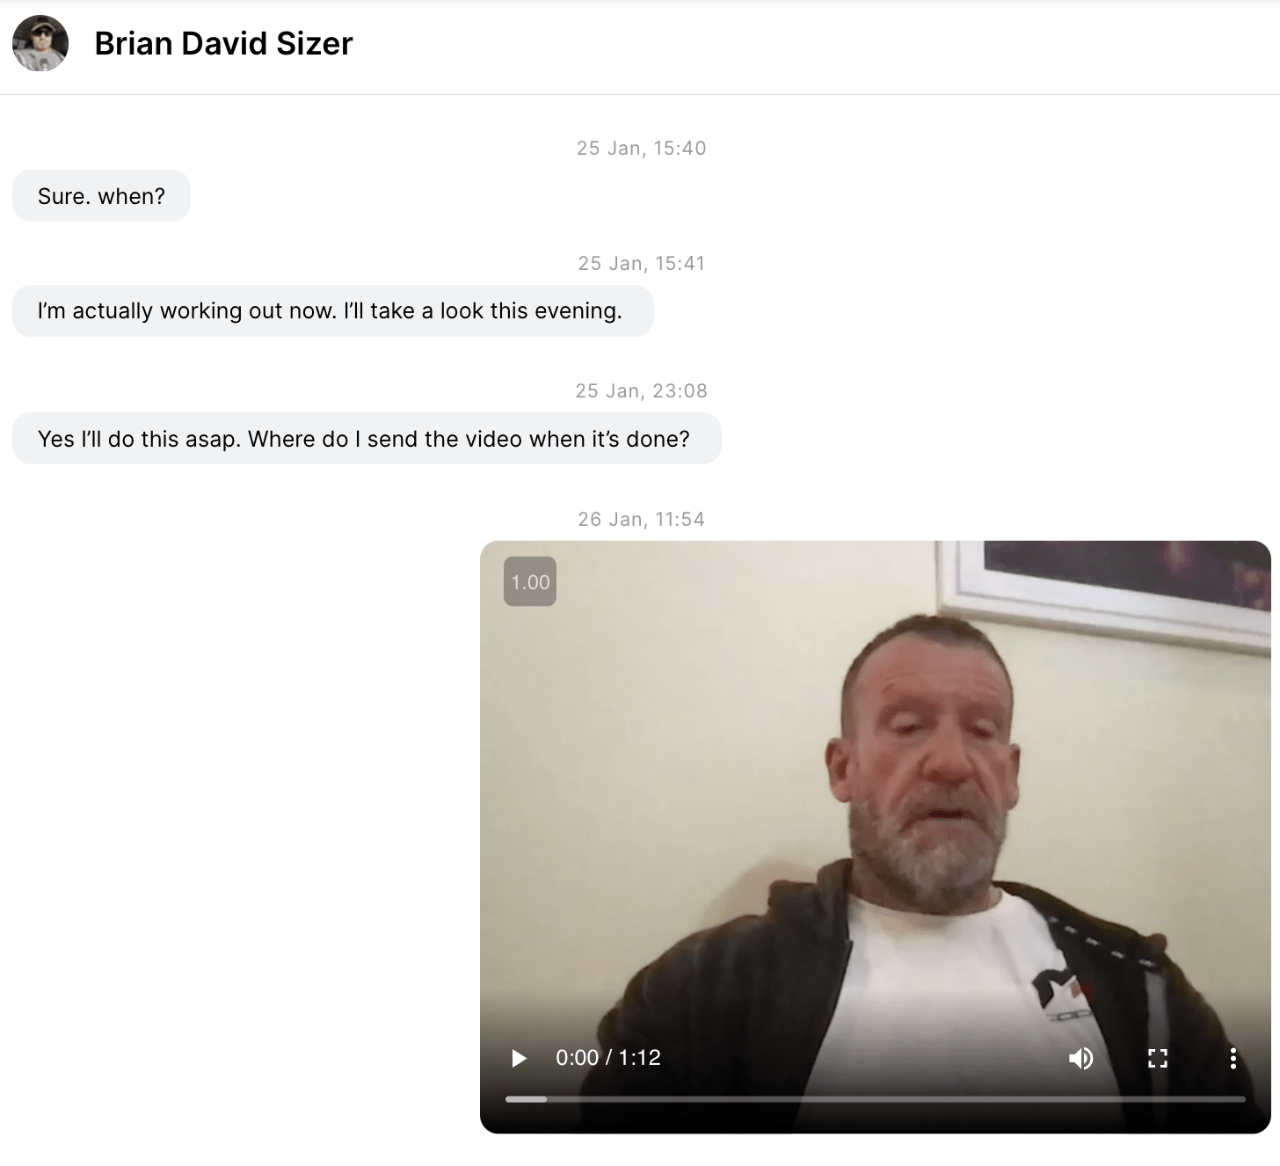The width and height of the screenshot is (1280, 1166).
Task: Open the video's three-dot options menu
Action: pyautogui.click(x=1233, y=1058)
